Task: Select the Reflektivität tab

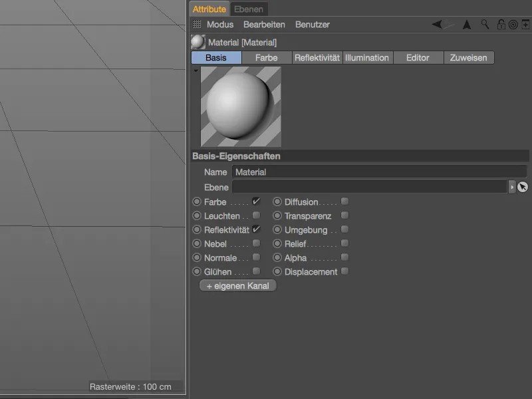Action: [x=317, y=58]
